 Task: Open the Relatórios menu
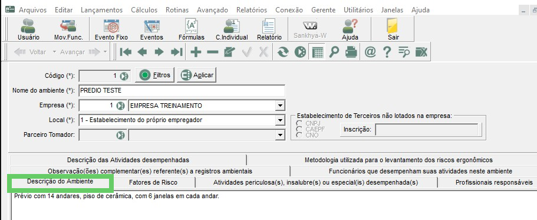coord(251,10)
